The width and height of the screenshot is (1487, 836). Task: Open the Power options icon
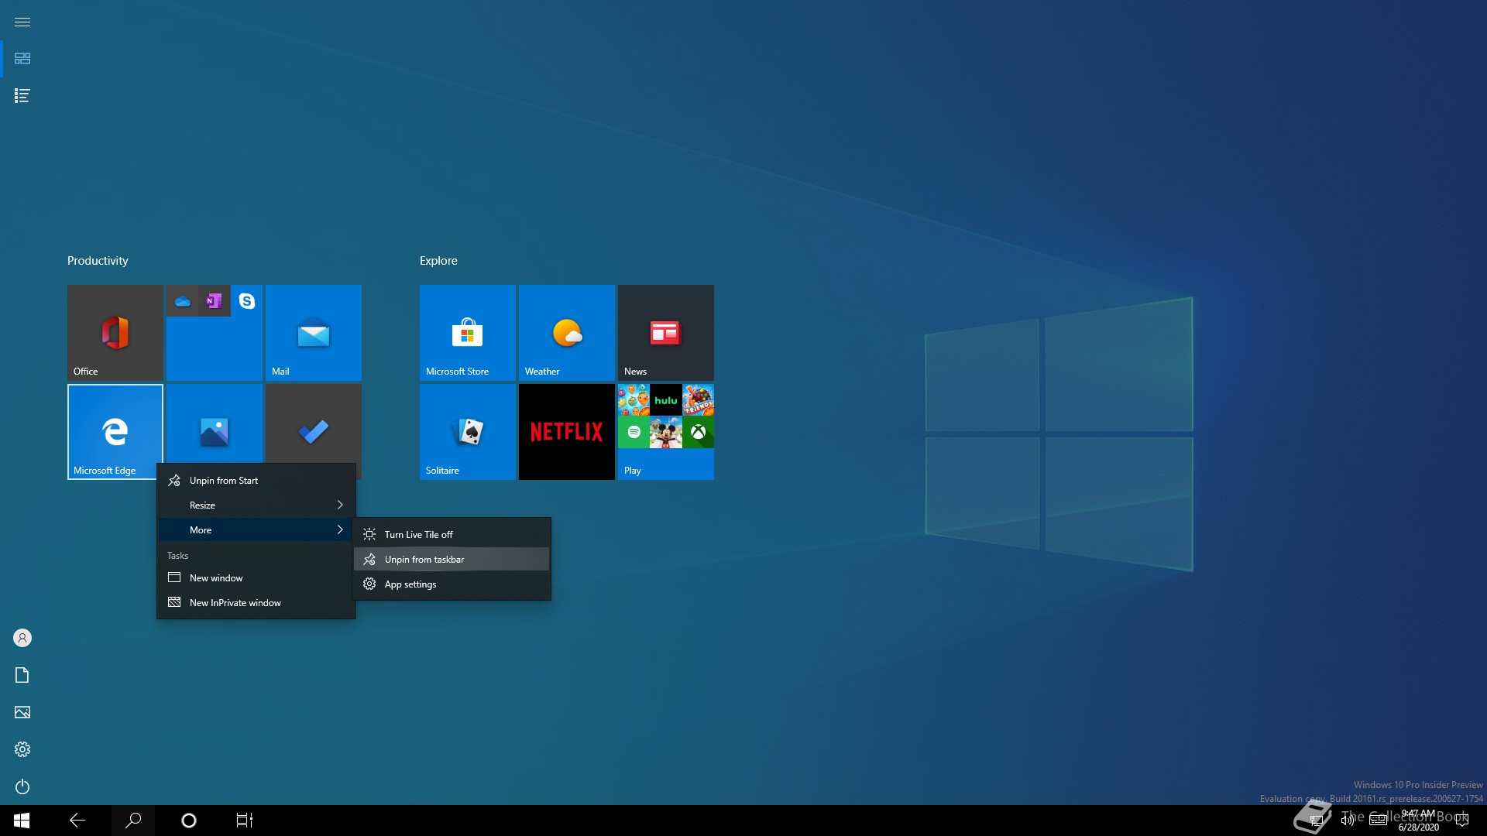click(x=22, y=786)
